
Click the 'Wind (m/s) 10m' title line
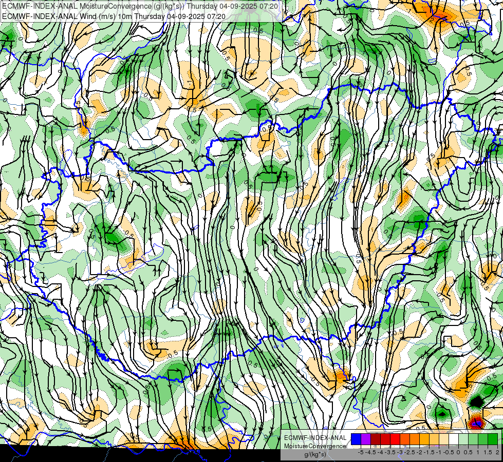pos(114,16)
